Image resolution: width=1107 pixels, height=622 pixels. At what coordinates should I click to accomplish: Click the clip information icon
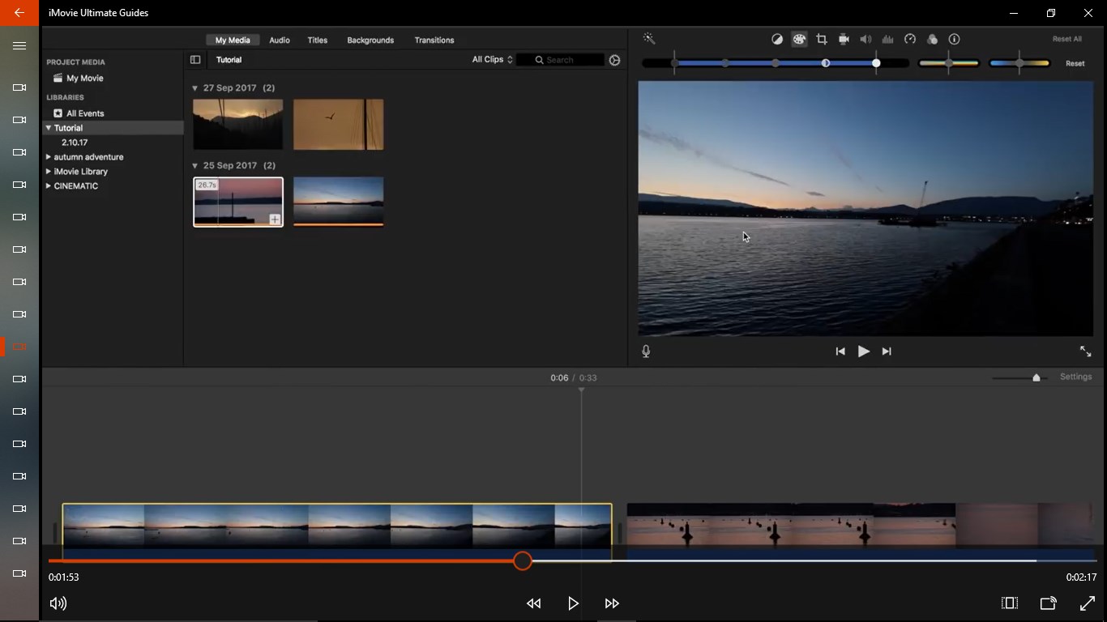click(x=955, y=39)
